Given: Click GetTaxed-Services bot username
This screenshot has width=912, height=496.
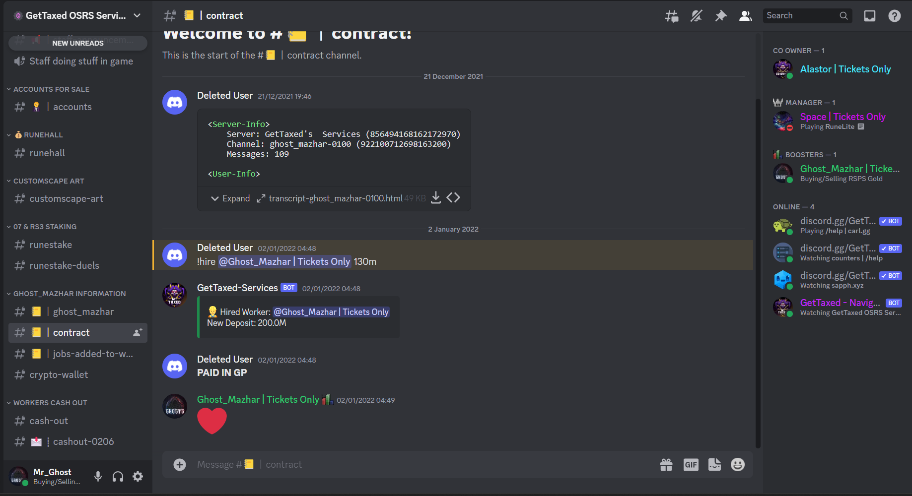Looking at the screenshot, I should 237,288.
